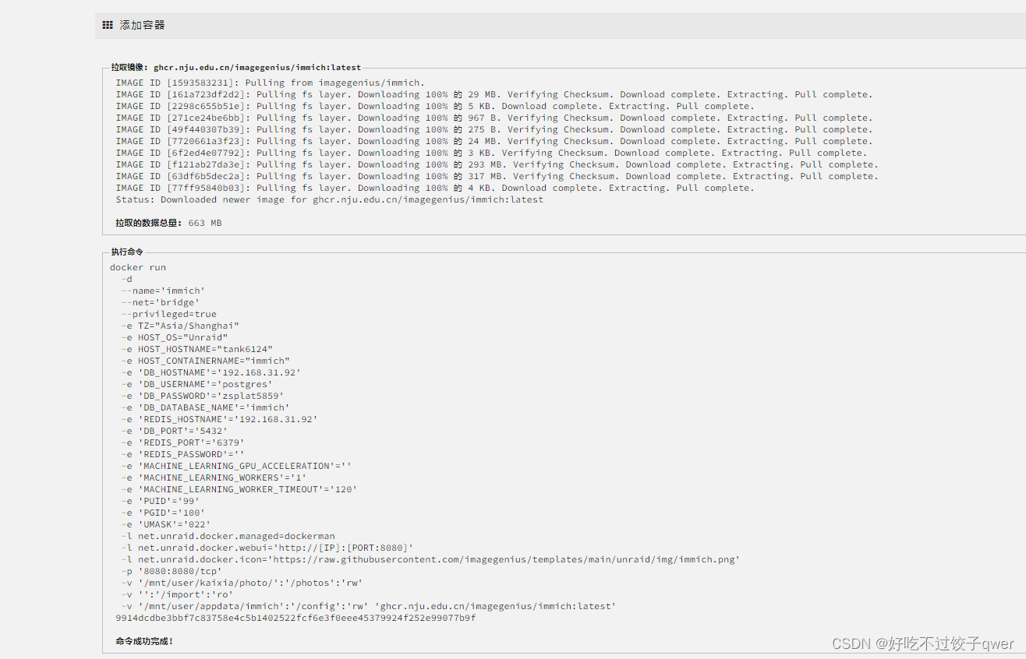Click the MACHINE_LEARNING_GPU_ACCELERATION line
The height and width of the screenshot is (659, 1026).
click(236, 466)
